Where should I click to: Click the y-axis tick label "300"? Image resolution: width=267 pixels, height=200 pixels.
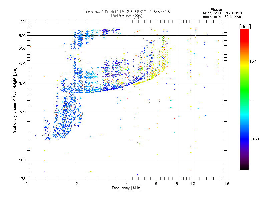point(22,84)
